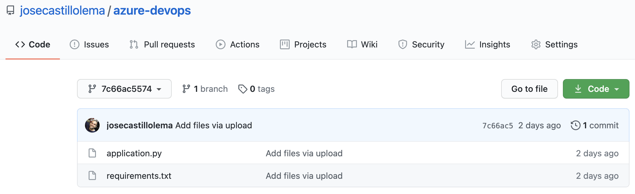The image size is (635, 194).
Task: Open the green Code download dropdown
Action: 596,89
